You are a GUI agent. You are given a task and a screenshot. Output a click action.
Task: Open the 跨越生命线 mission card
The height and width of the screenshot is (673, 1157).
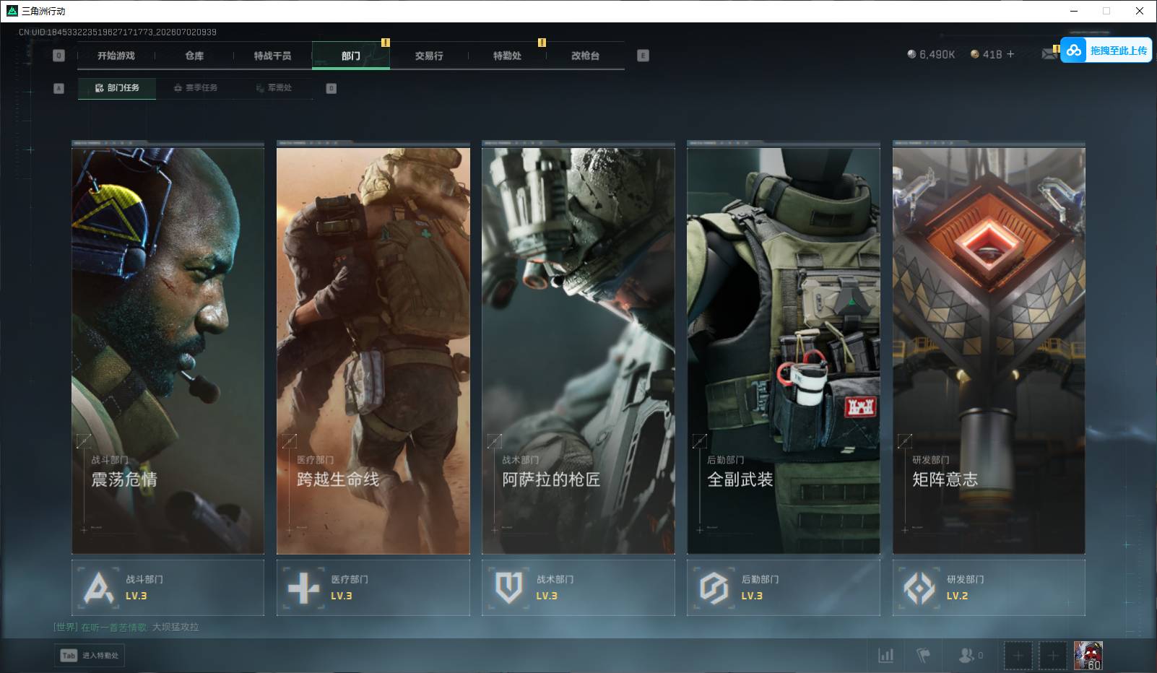tap(373, 349)
